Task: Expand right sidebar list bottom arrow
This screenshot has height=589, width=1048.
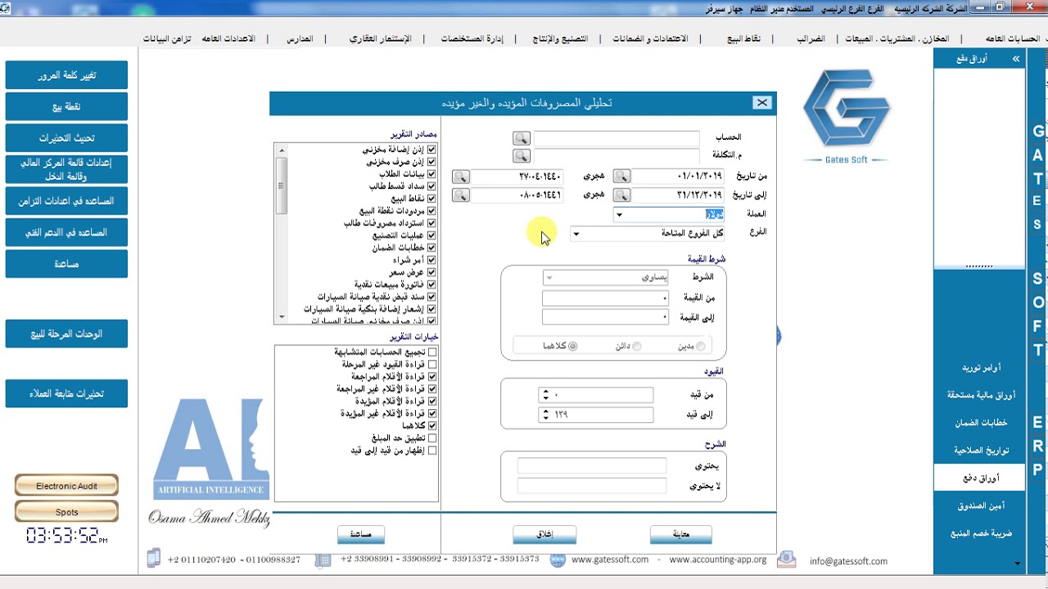Action: coord(1017,564)
